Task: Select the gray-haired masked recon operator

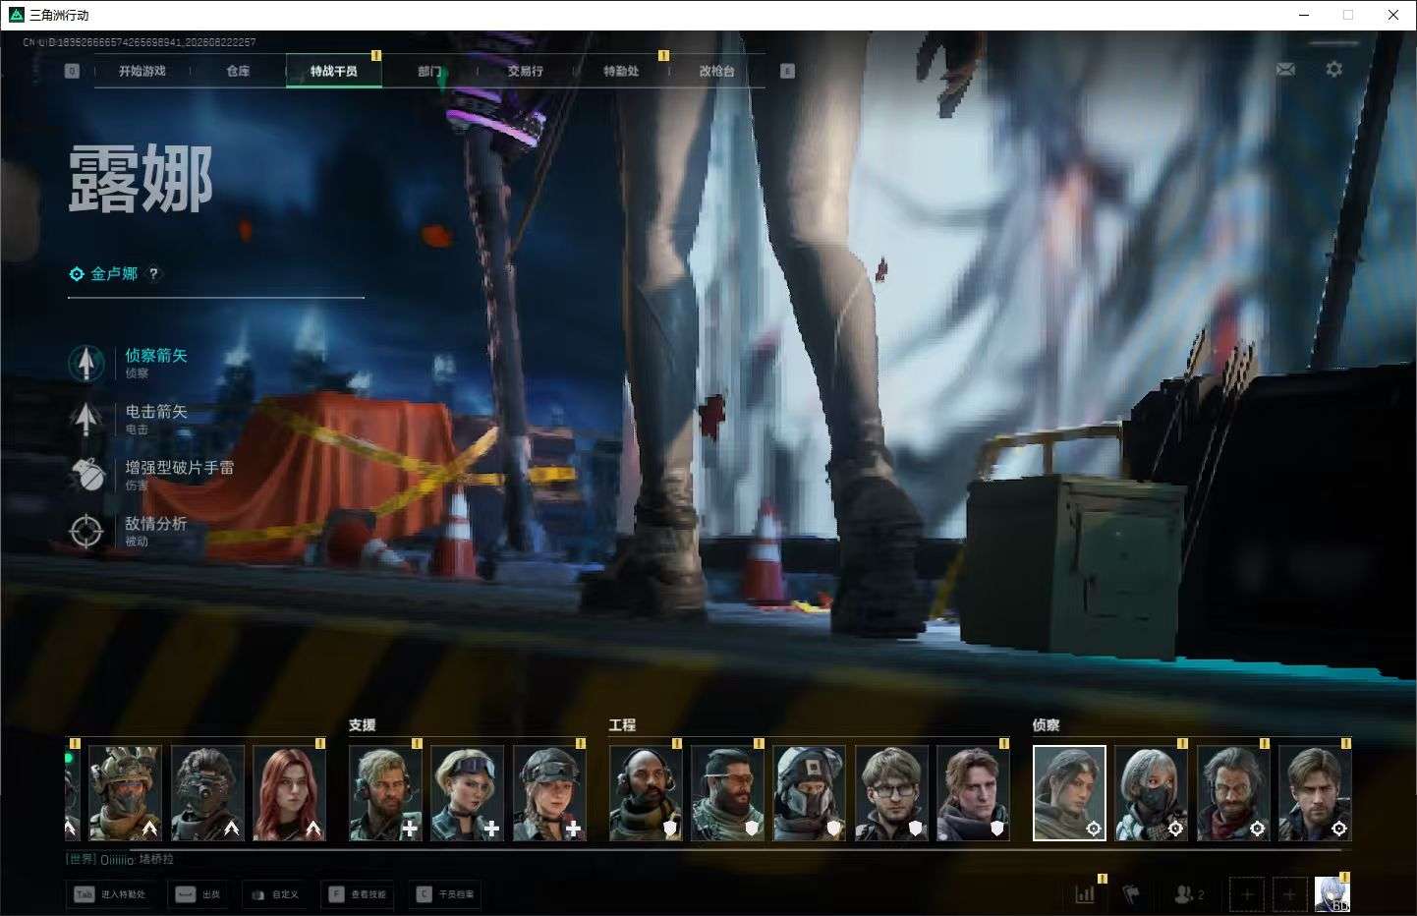Action: pyautogui.click(x=1151, y=792)
